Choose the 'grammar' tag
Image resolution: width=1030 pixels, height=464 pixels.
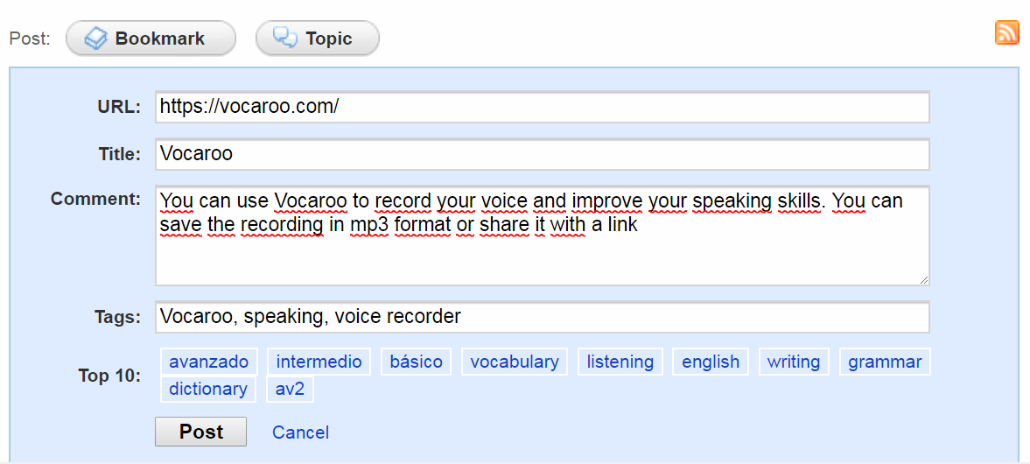point(884,362)
